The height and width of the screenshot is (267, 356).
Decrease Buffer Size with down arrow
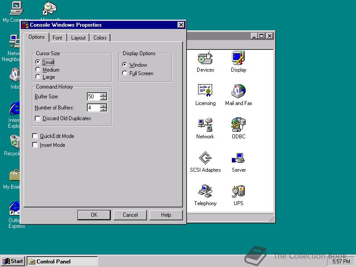coord(103,98)
